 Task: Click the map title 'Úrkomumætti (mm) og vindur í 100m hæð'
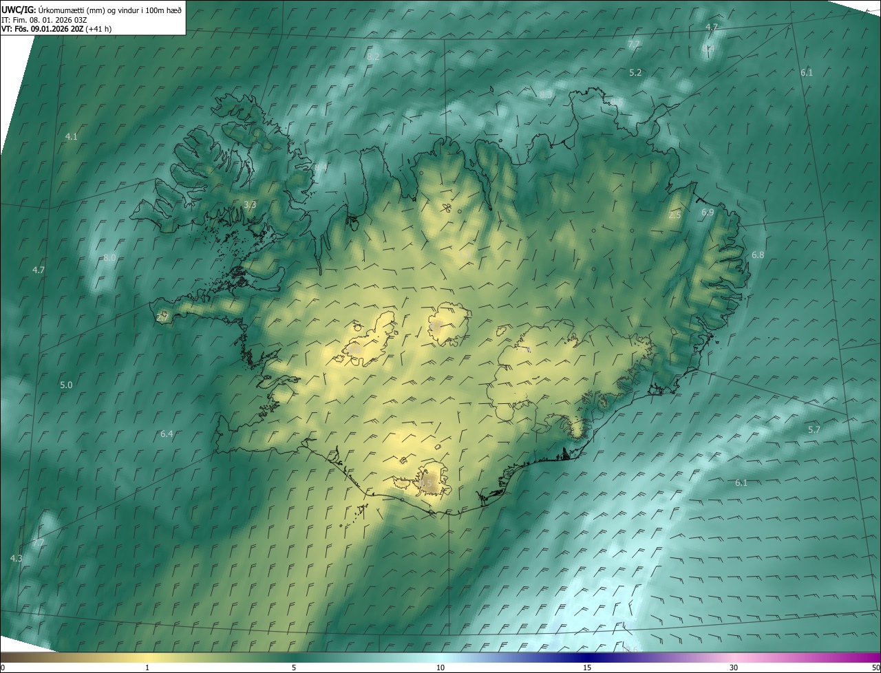[x=110, y=9]
